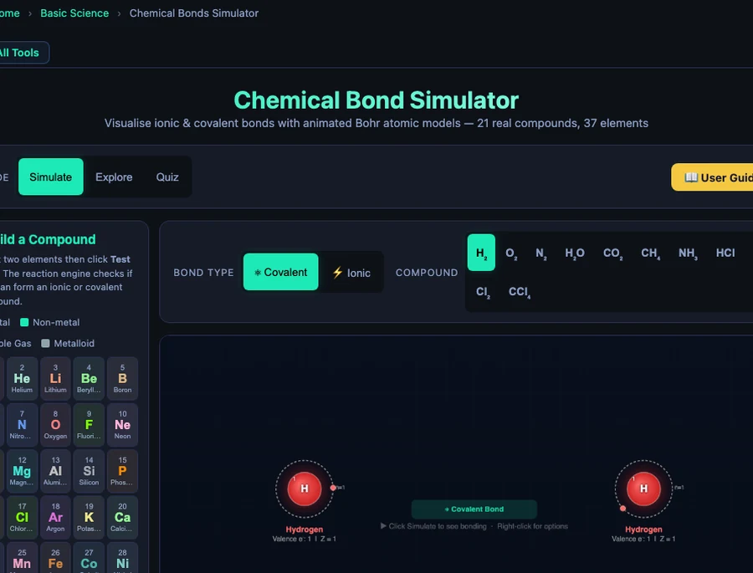Pick the Oxygen element tile

point(56,425)
